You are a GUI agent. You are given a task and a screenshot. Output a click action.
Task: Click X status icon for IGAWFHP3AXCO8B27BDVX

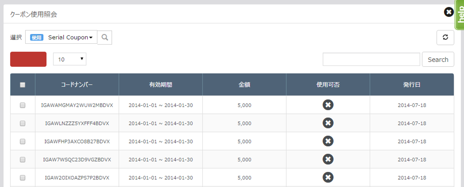[x=328, y=141]
